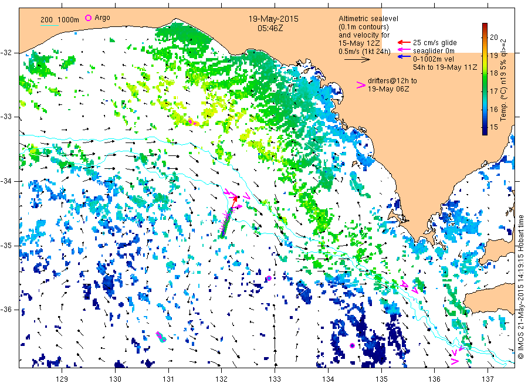Click the seaglider track near 132E
Viewport: 528px width, 387px height.
pos(226,222)
